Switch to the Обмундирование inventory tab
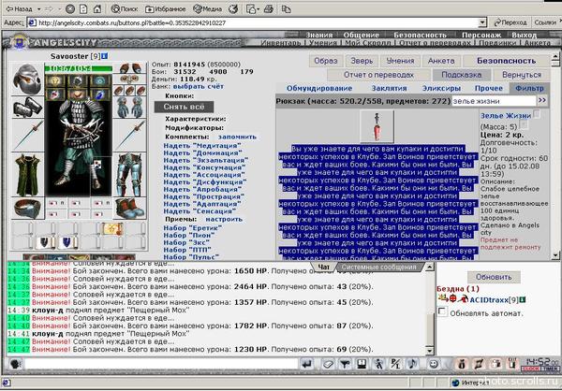Viewport: 562px width, 391px height. pos(319,88)
